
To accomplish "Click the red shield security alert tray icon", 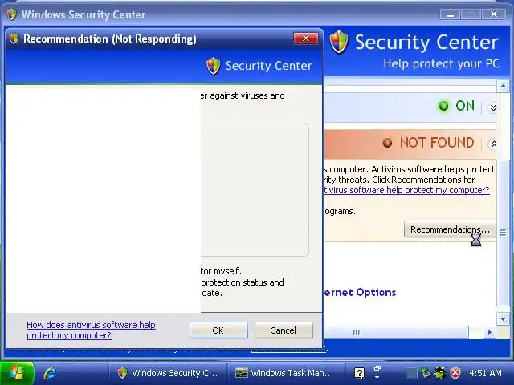I will [x=455, y=373].
